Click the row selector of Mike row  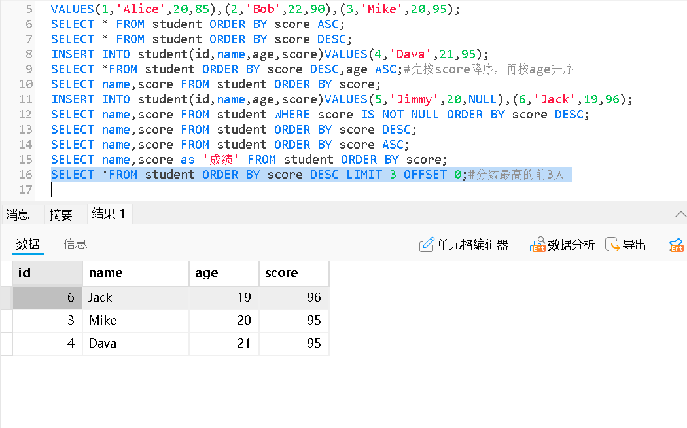tap(6, 320)
